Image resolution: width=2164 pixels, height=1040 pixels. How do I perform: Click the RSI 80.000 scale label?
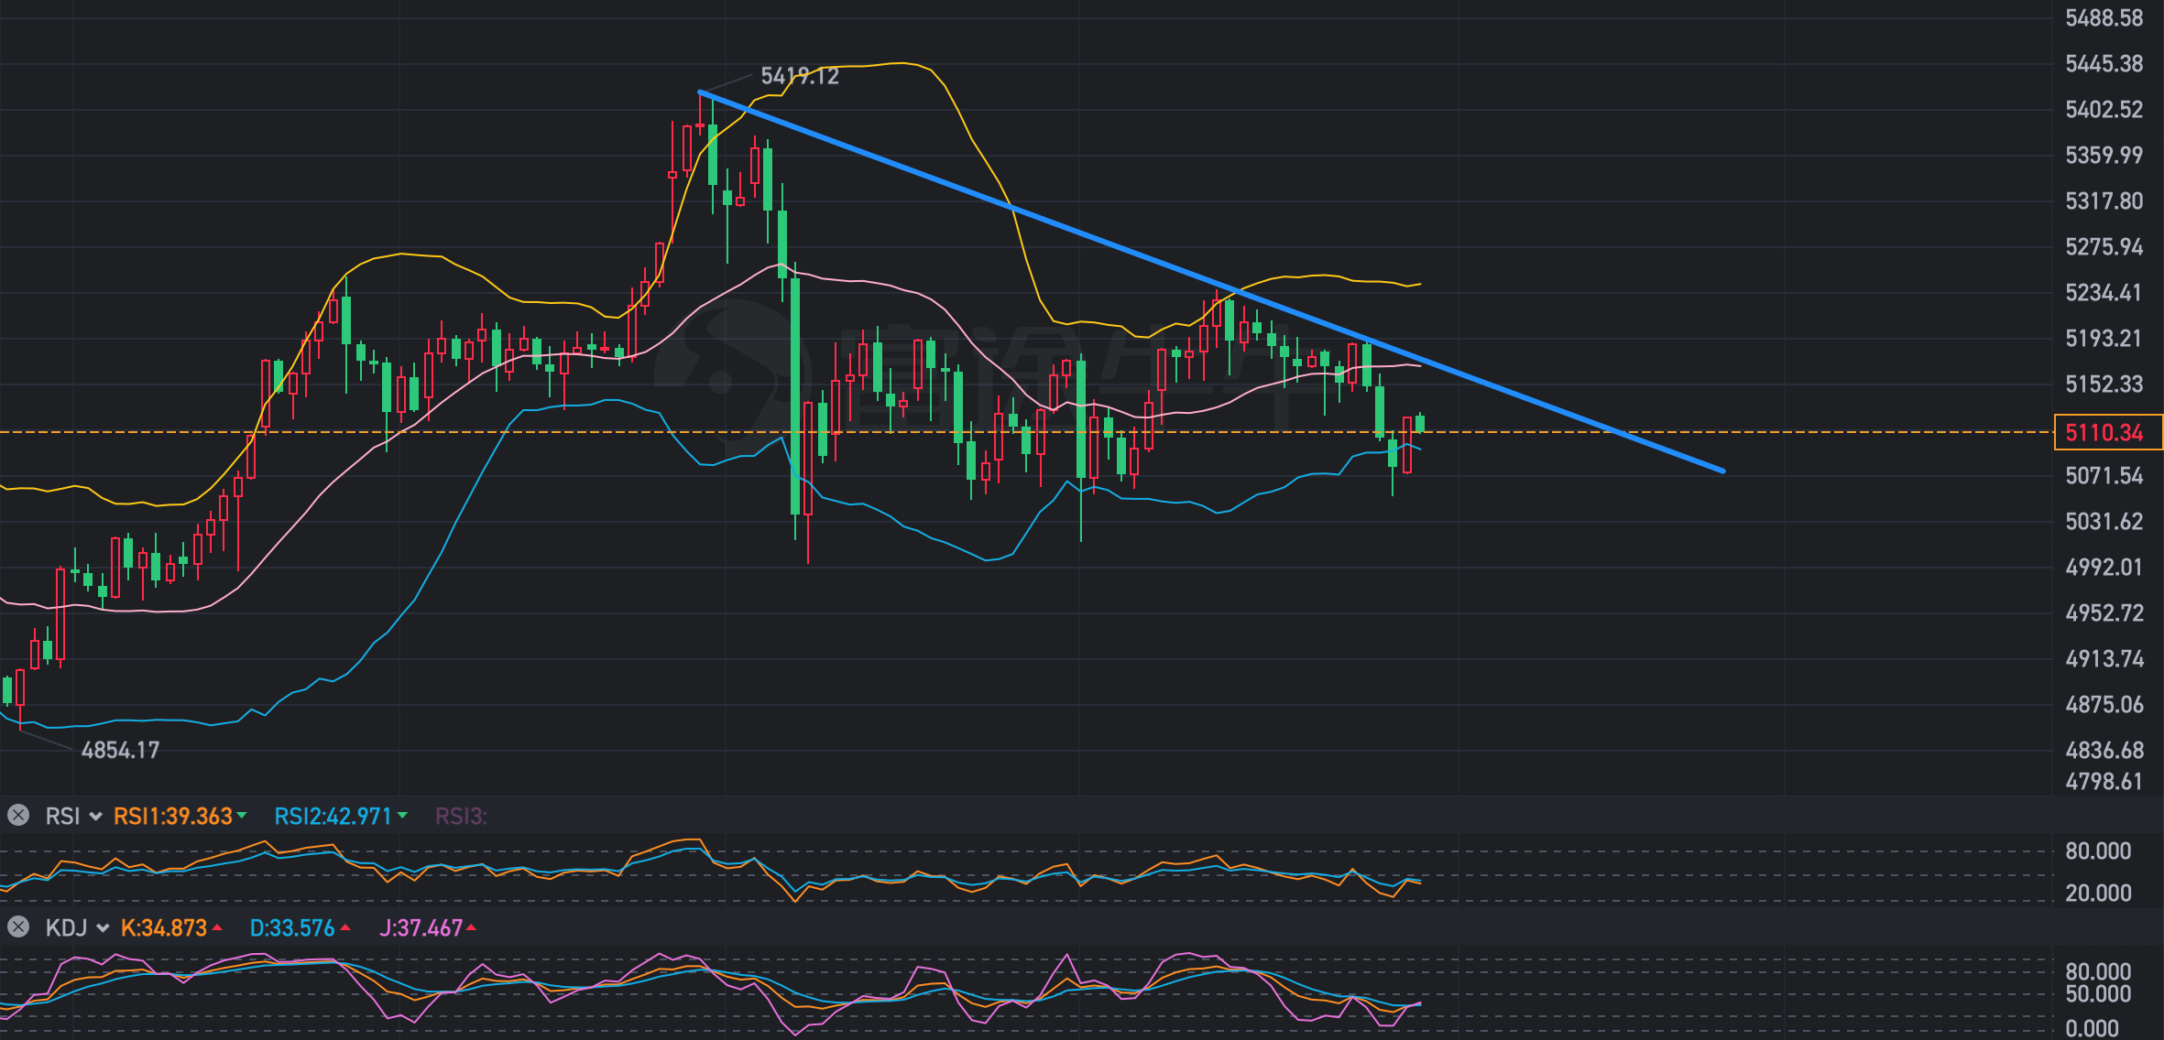pyautogui.click(x=2097, y=850)
